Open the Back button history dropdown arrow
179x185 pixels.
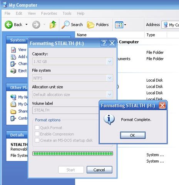(27, 24)
